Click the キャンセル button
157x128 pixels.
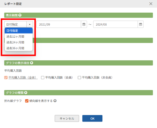(x=67, y=118)
